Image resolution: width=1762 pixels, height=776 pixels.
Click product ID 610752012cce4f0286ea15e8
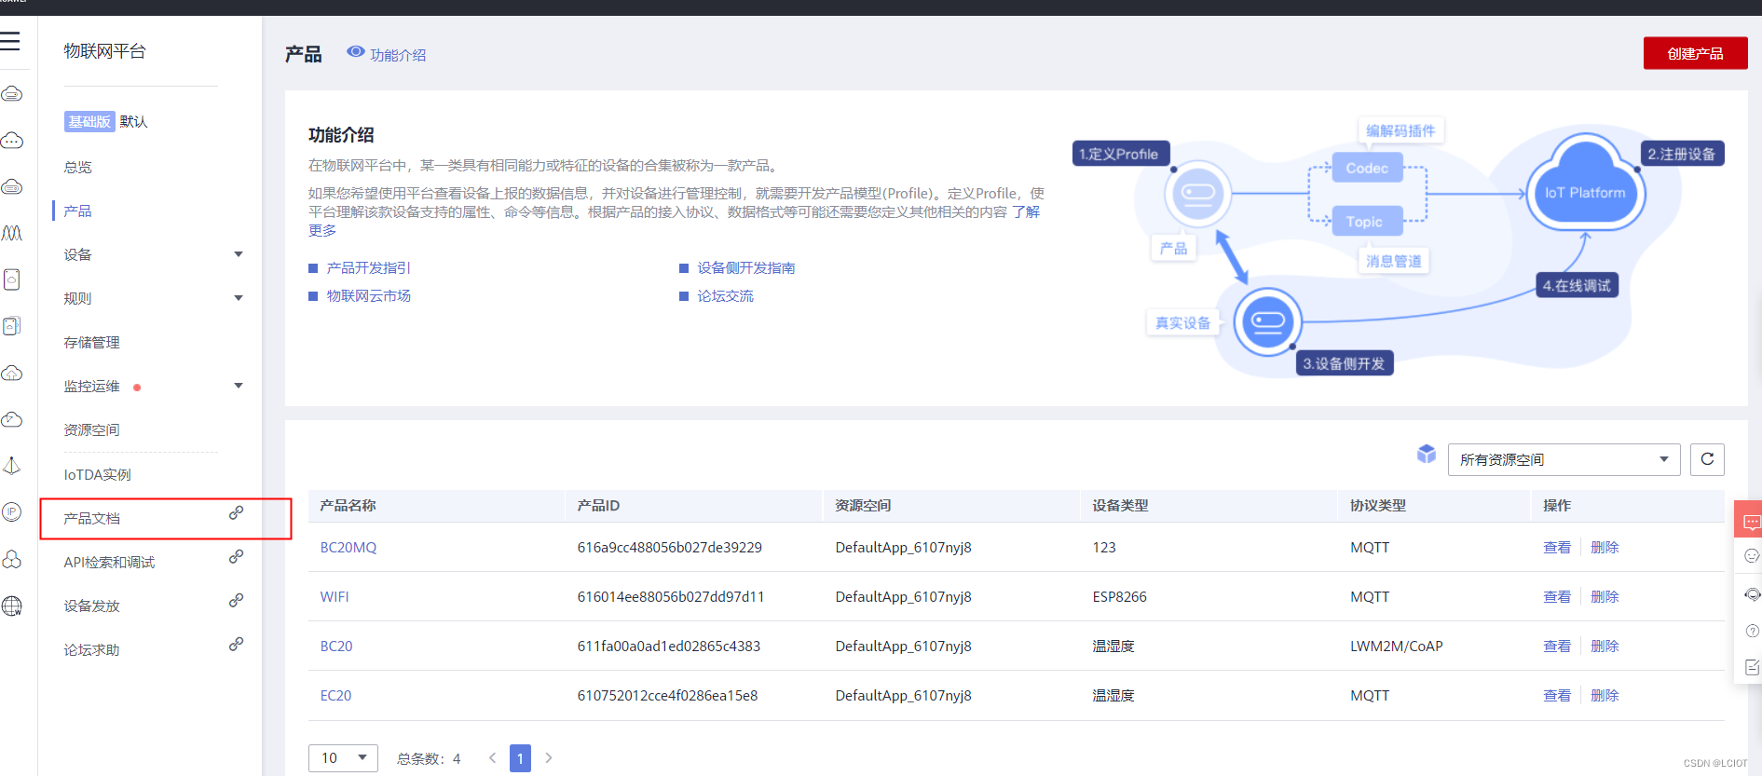point(668,696)
